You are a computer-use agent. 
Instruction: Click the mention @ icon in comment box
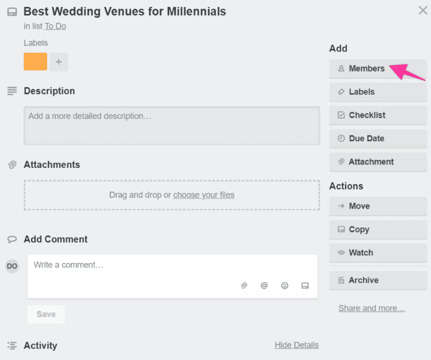coord(264,285)
